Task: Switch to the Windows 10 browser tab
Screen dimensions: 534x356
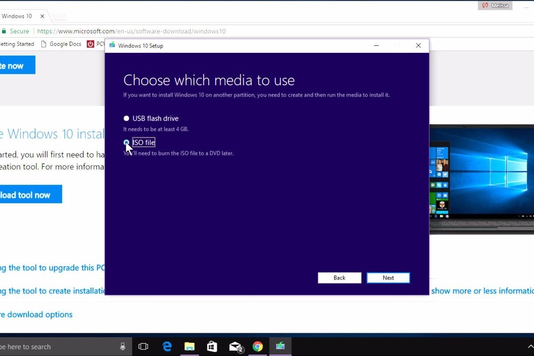Action: (x=18, y=16)
